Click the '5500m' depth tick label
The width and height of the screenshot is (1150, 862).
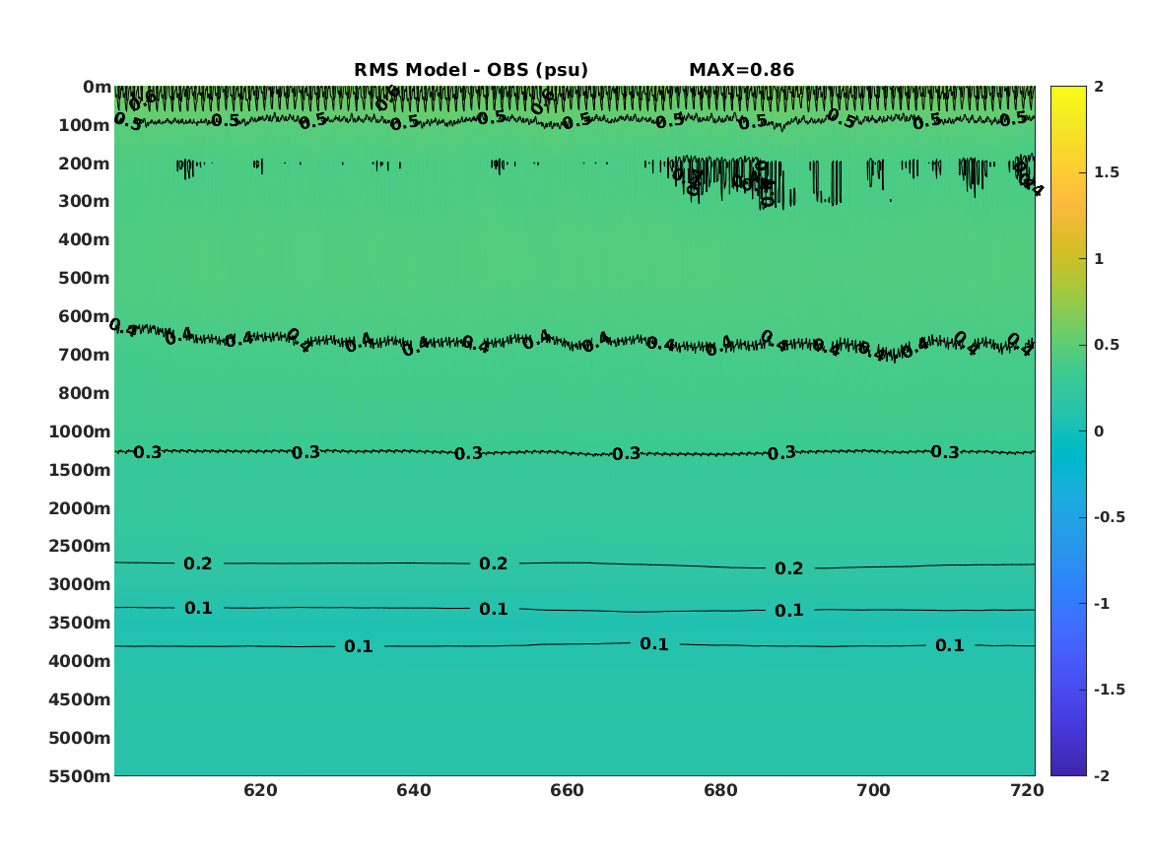click(x=79, y=776)
